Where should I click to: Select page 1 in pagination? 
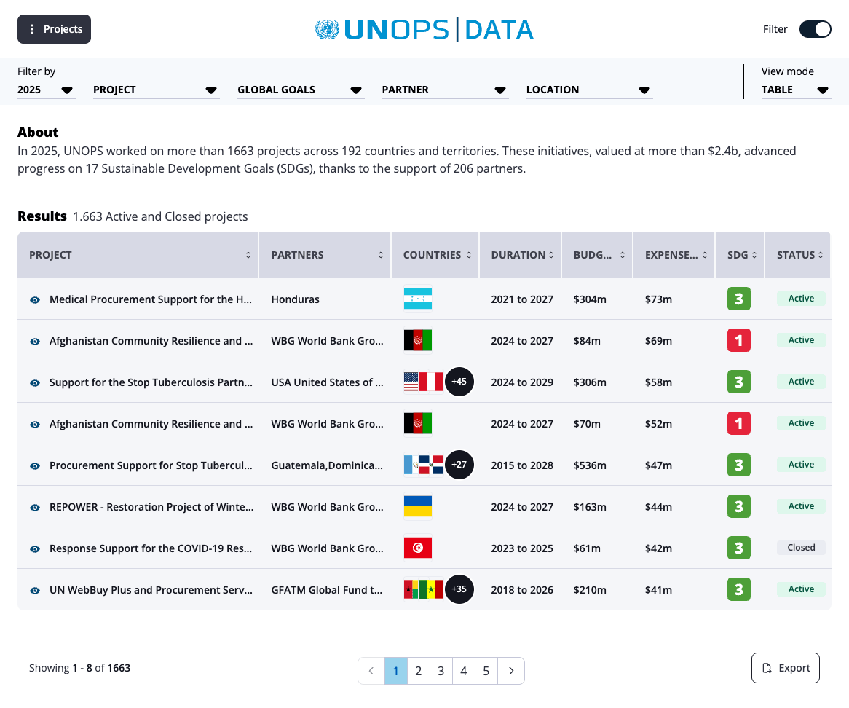(x=396, y=671)
